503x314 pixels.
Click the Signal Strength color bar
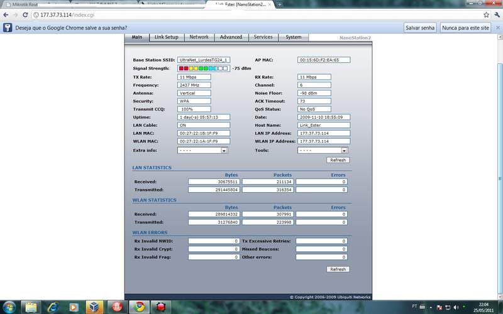click(204, 68)
